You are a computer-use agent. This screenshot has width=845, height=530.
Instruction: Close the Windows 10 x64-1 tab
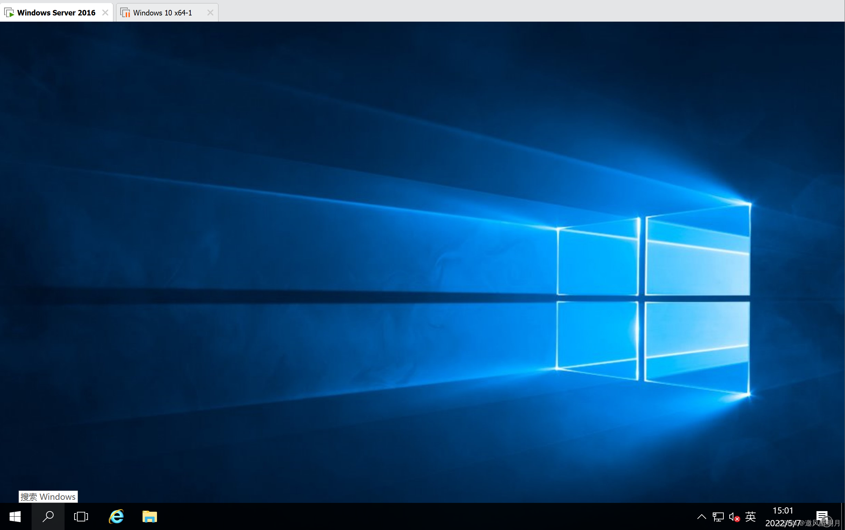pyautogui.click(x=210, y=13)
